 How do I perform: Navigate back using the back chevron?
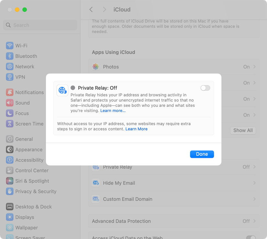(x=91, y=9)
